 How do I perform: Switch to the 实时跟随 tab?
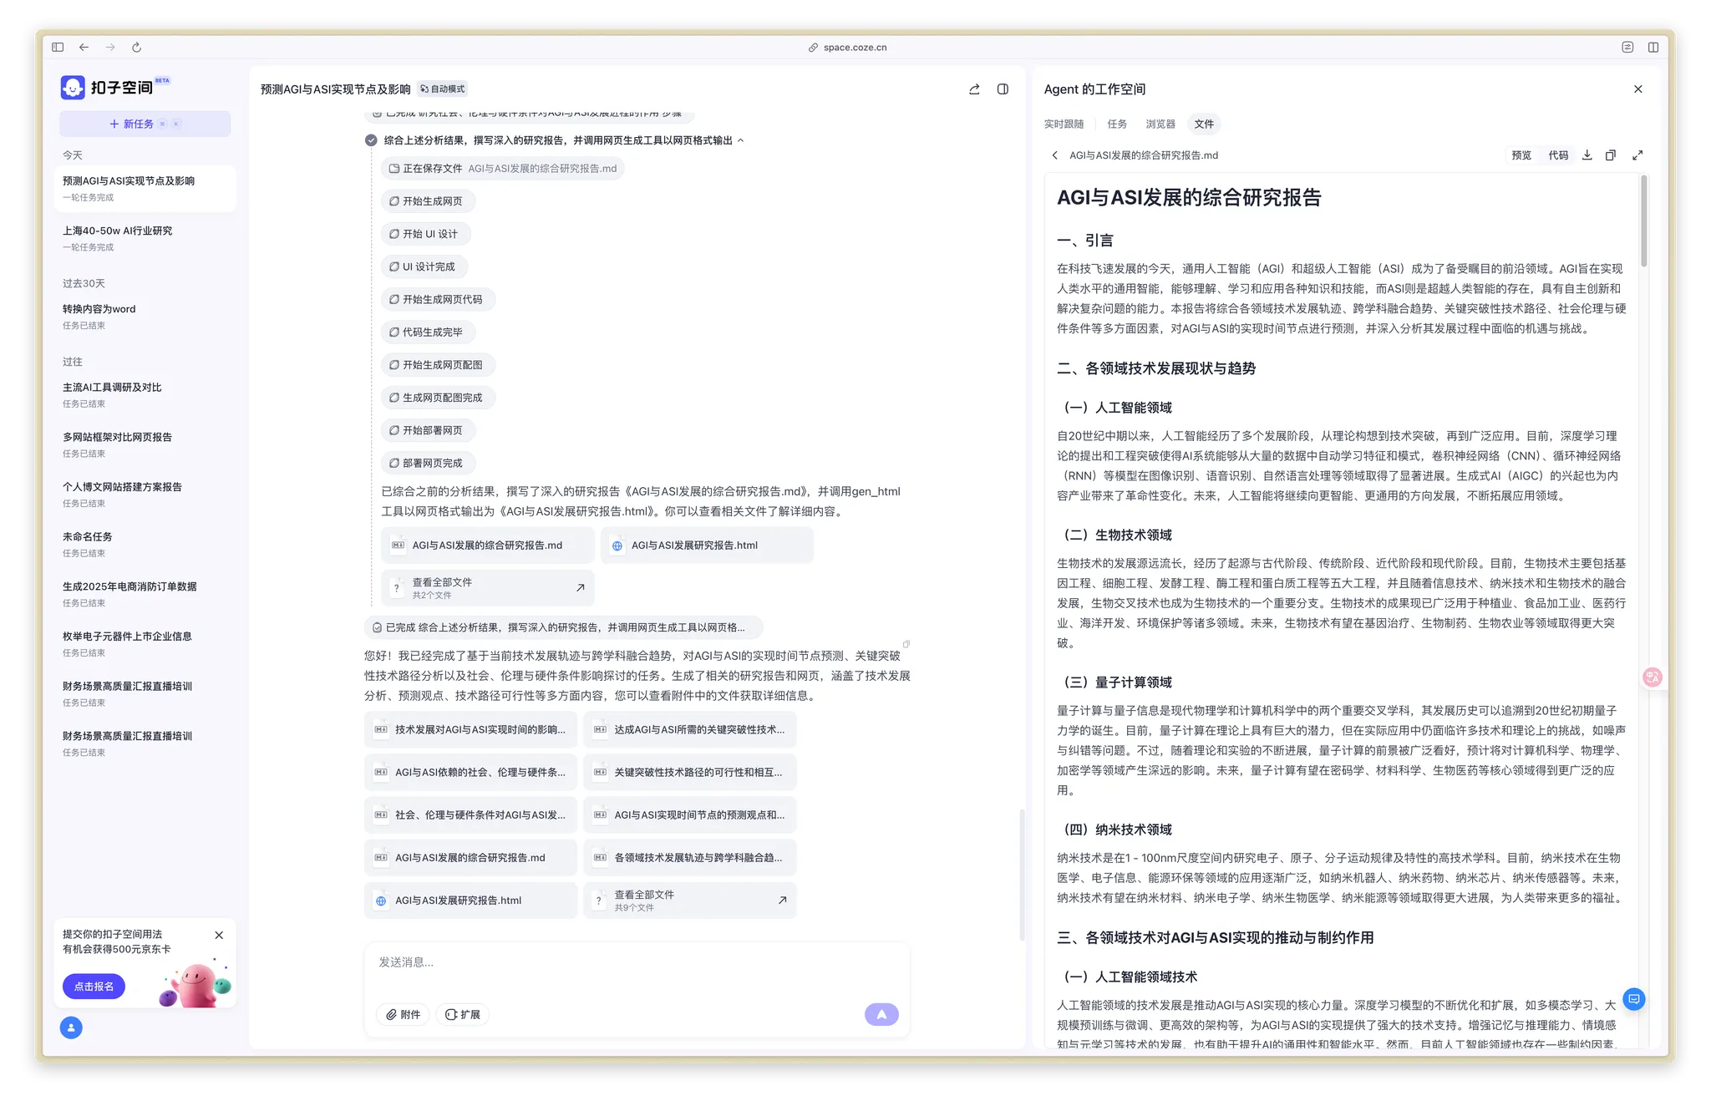tap(1064, 124)
